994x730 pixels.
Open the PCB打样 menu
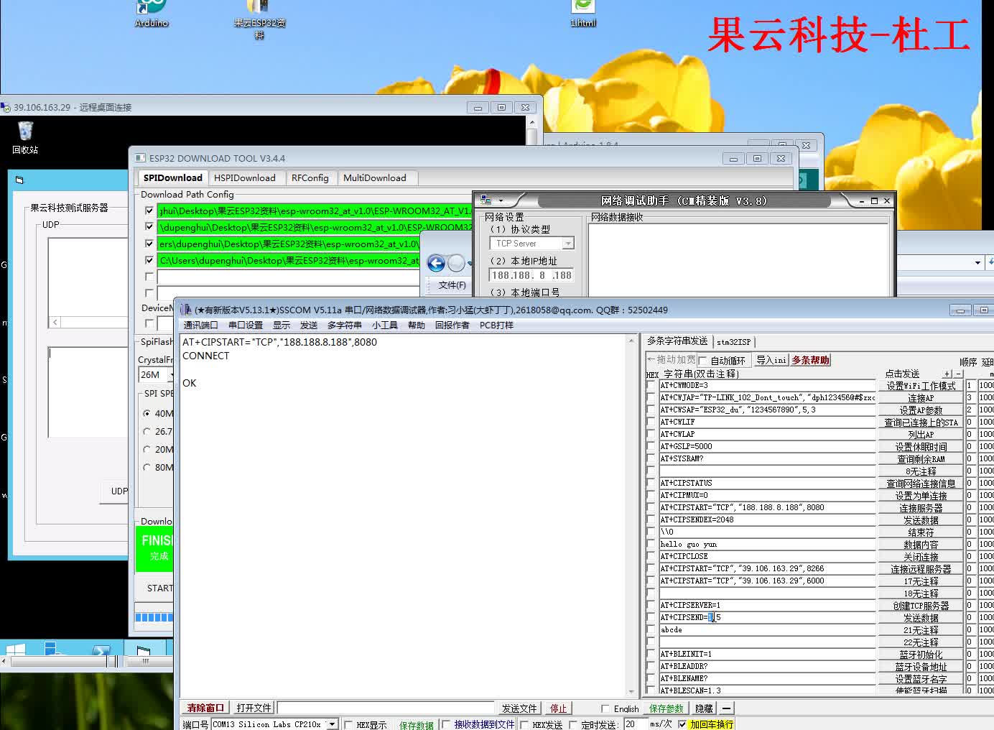tap(497, 325)
